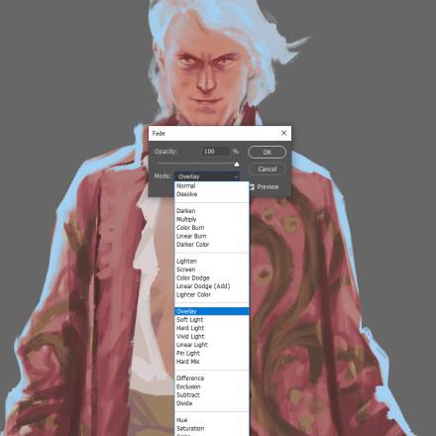436x436 pixels.
Task: Choose Difference blend mode
Action: (212, 379)
